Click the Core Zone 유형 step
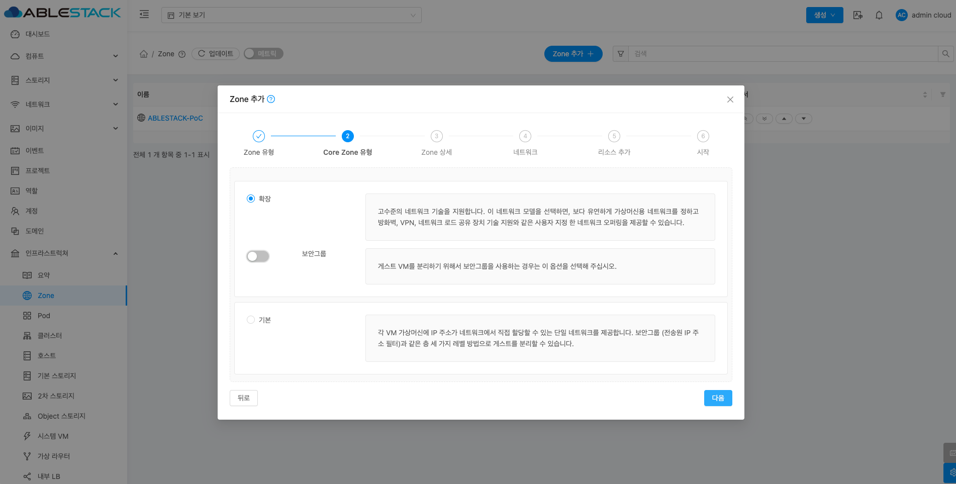The height and width of the screenshot is (484, 956). (x=348, y=143)
